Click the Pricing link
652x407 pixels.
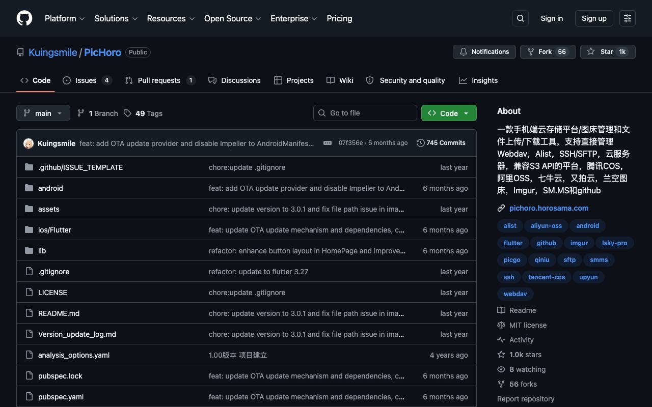click(339, 18)
